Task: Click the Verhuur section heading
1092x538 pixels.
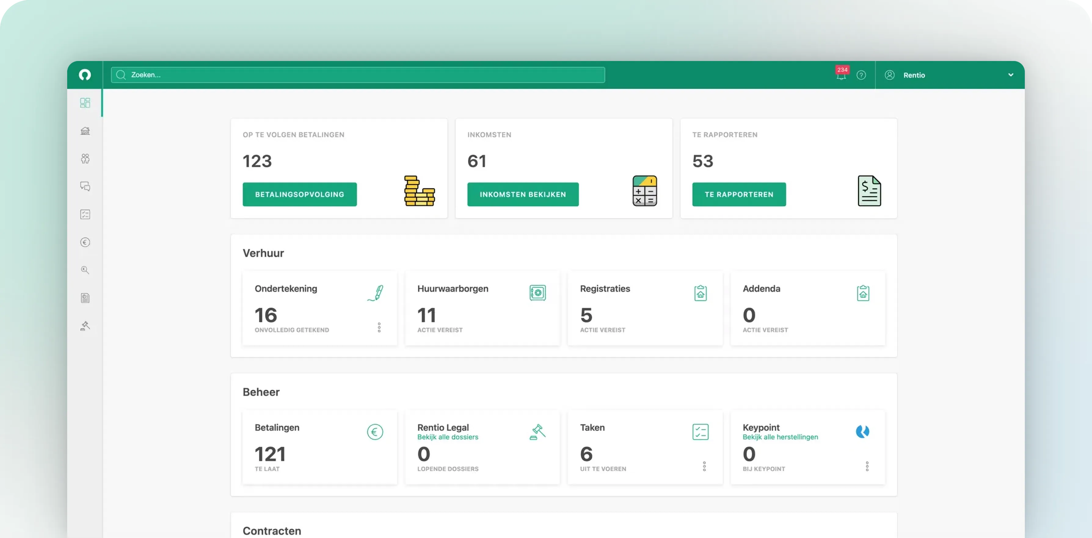Action: (x=263, y=253)
